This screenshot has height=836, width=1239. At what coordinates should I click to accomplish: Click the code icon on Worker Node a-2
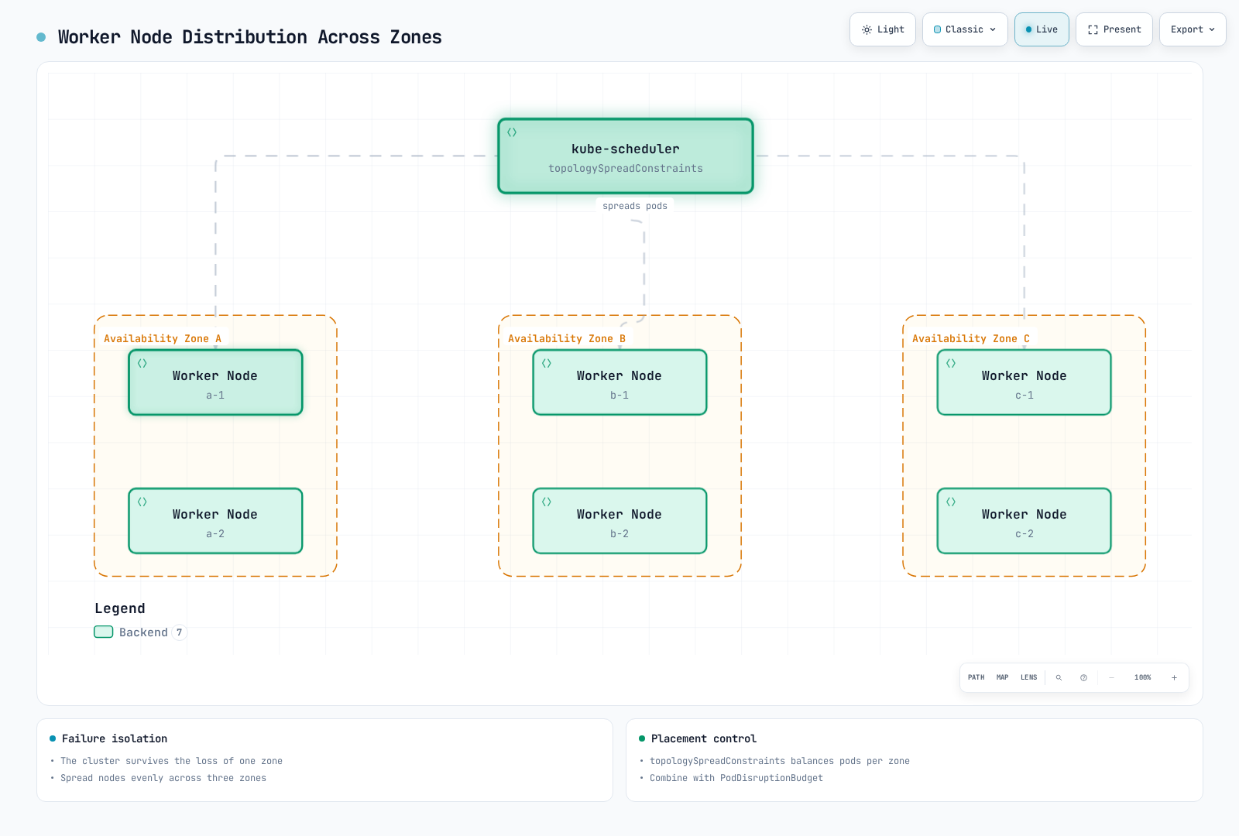click(x=142, y=502)
